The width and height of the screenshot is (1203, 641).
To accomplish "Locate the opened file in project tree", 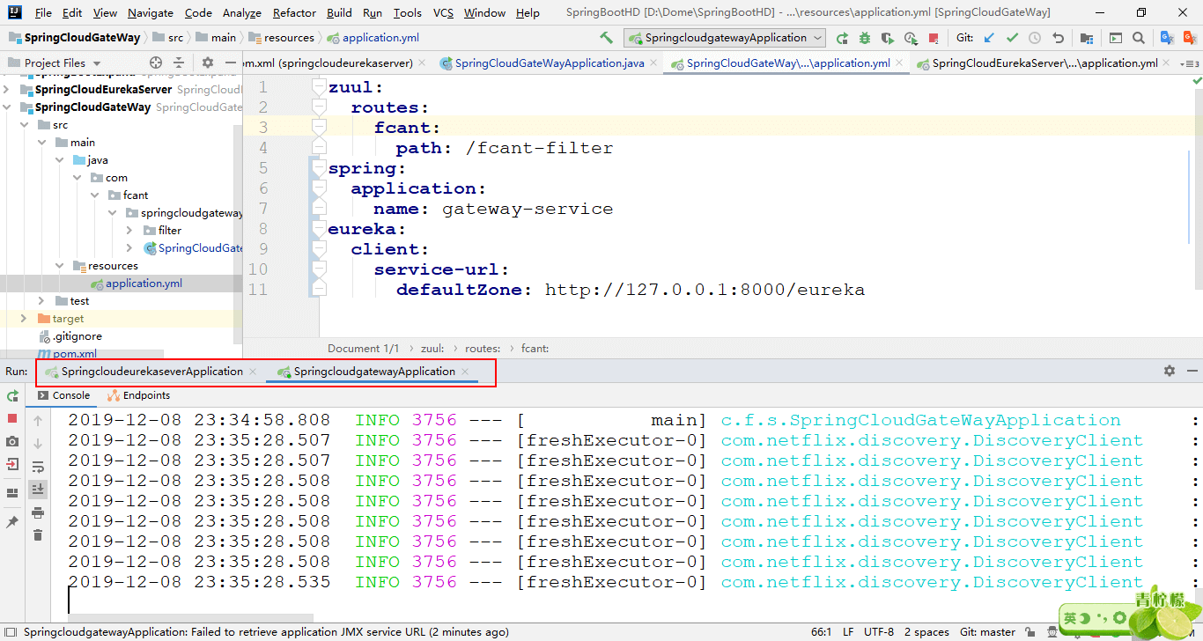I will coord(156,63).
